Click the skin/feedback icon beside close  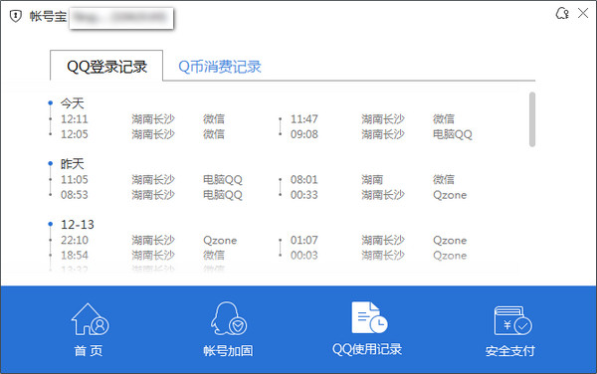562,14
